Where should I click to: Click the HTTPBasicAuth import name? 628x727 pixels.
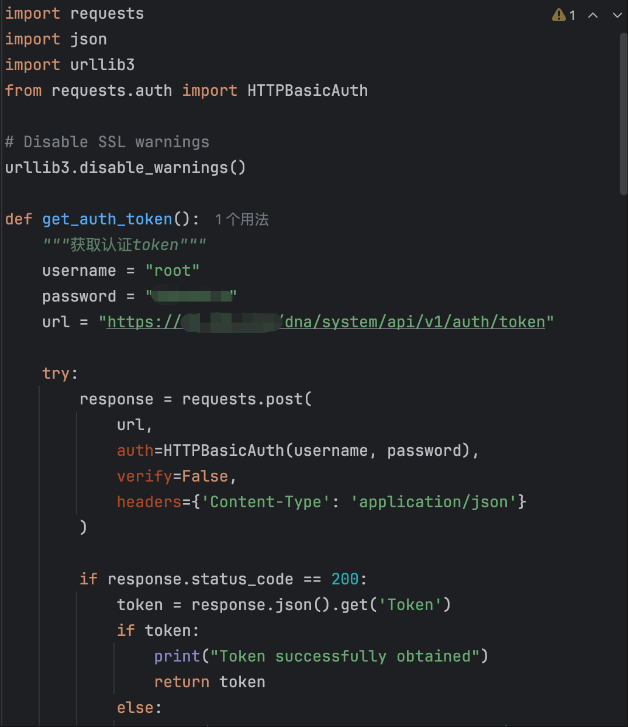[308, 91]
